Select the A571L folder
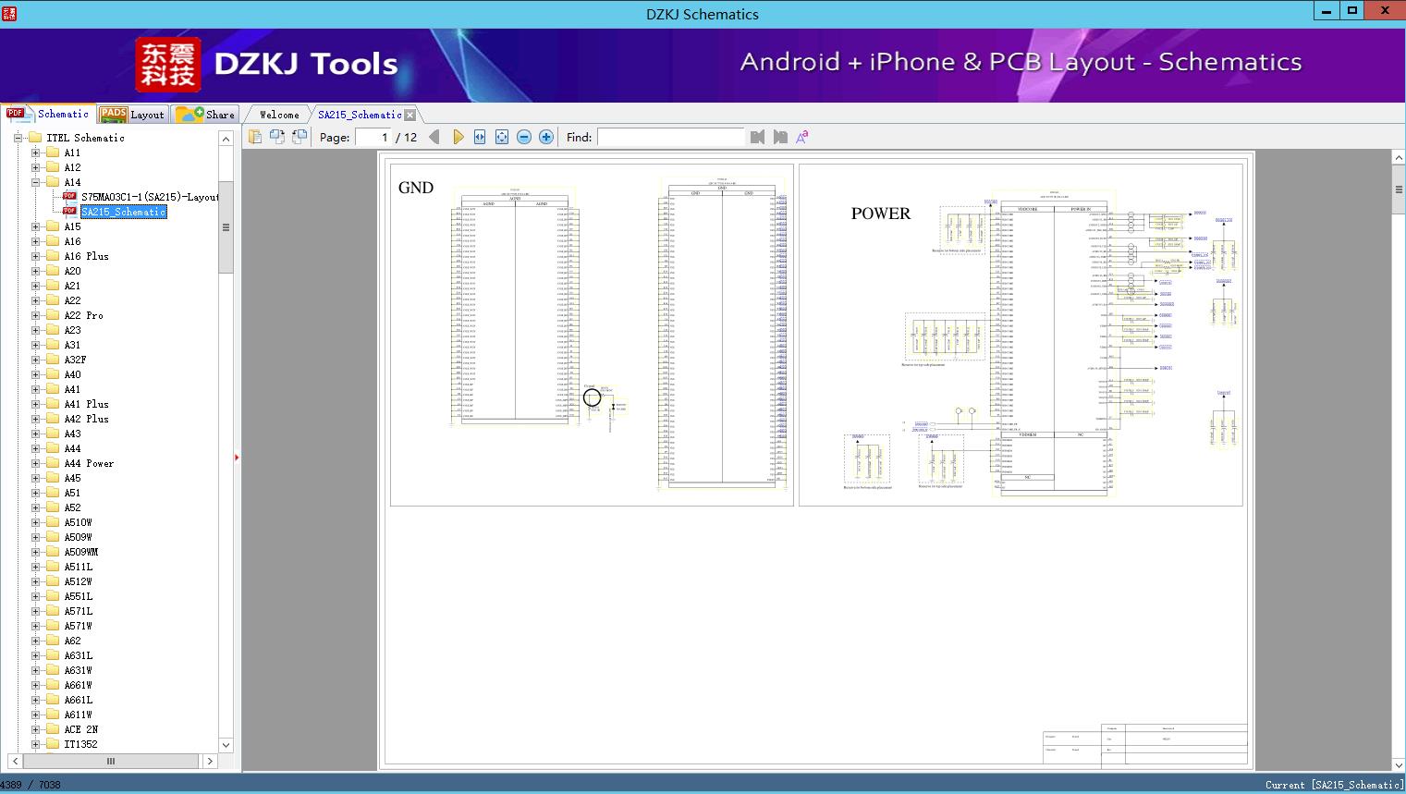 point(79,611)
